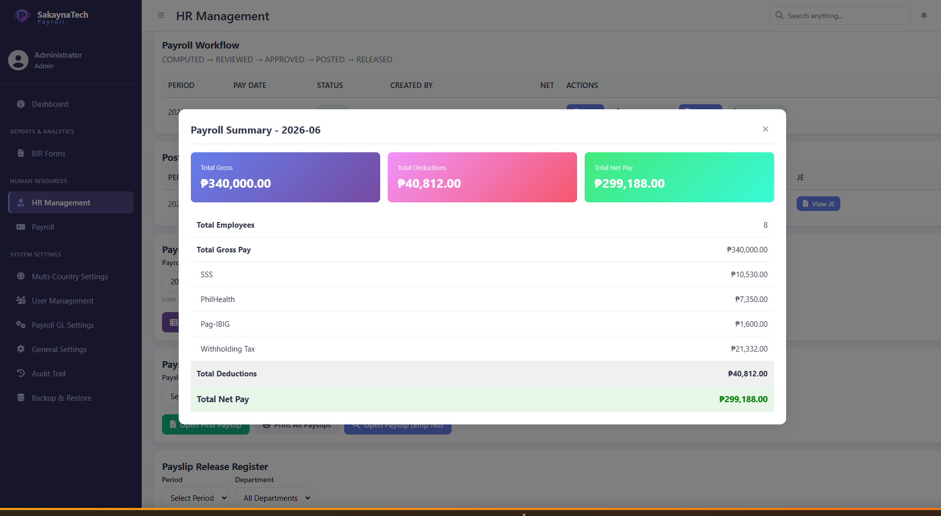Click the ₱1,600.00 Pag-IBIG amount
The image size is (941, 516).
(x=751, y=324)
